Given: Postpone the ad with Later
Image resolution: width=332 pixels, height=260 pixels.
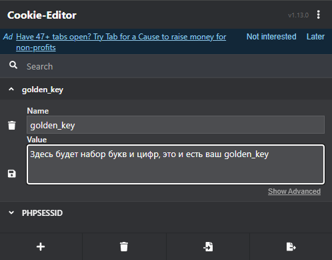Looking at the screenshot, I should coord(315,37).
